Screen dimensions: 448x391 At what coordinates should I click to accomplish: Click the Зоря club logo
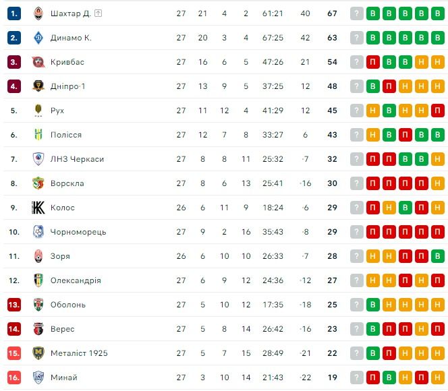(x=38, y=256)
